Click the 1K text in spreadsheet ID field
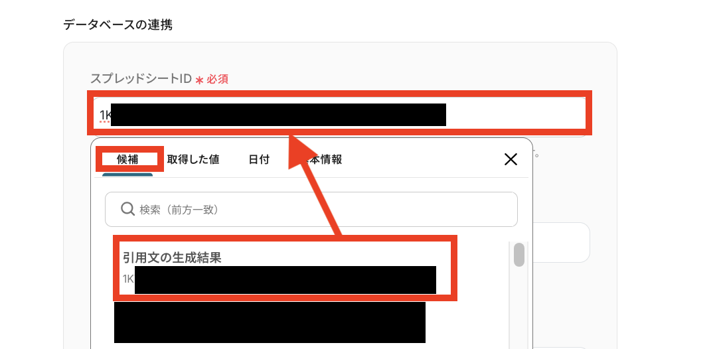The image size is (719, 349). pyautogui.click(x=106, y=115)
